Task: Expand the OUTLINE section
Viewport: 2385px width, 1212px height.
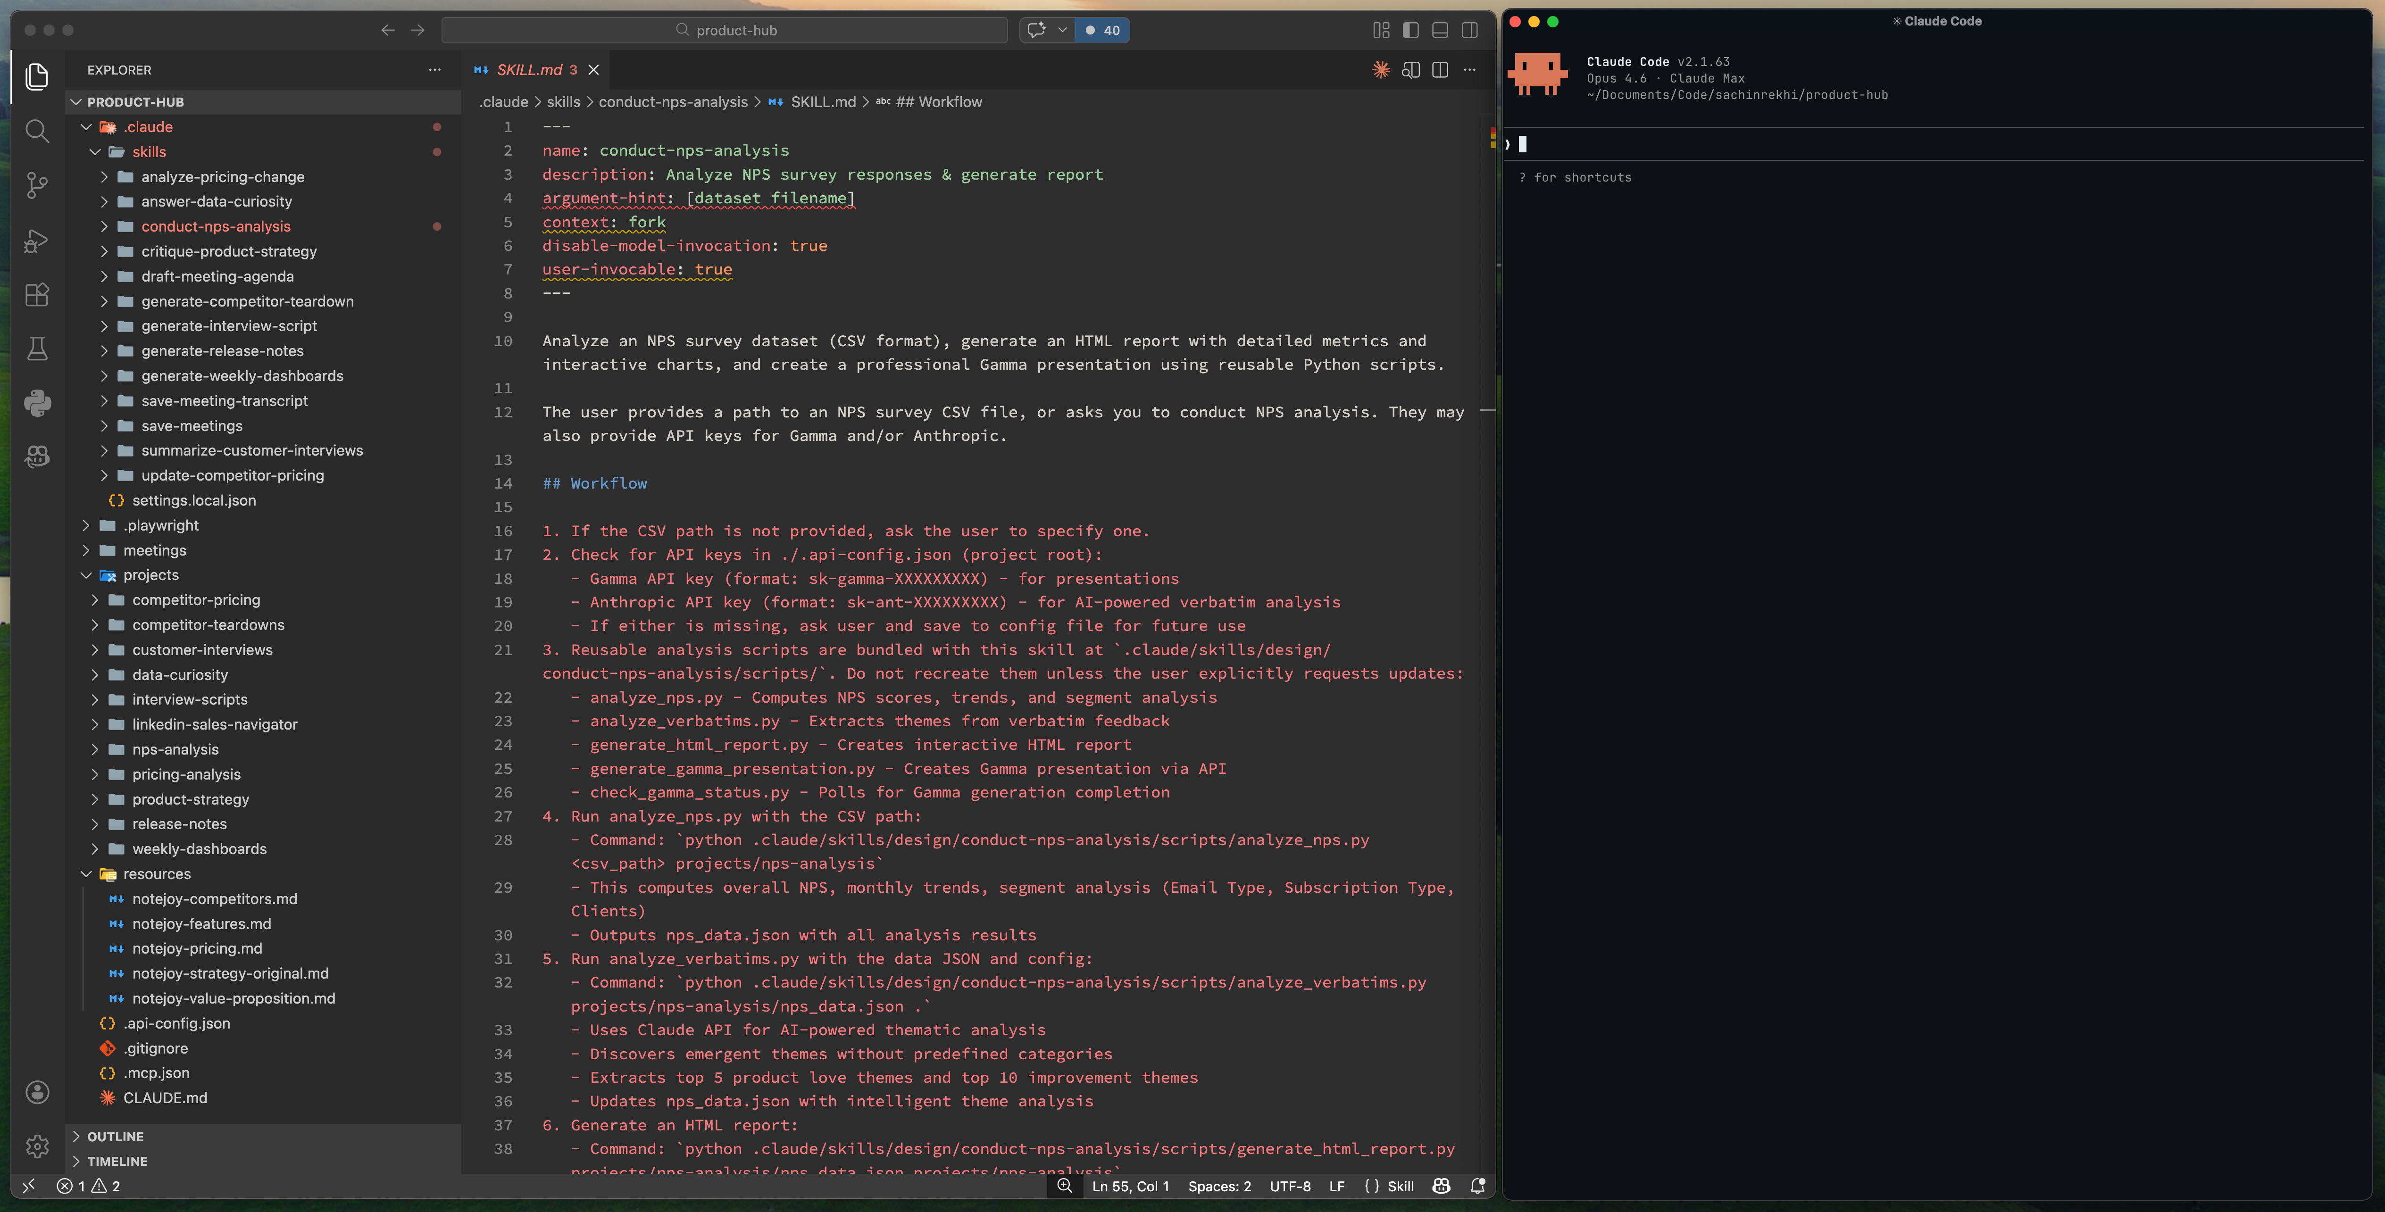Action: point(115,1136)
